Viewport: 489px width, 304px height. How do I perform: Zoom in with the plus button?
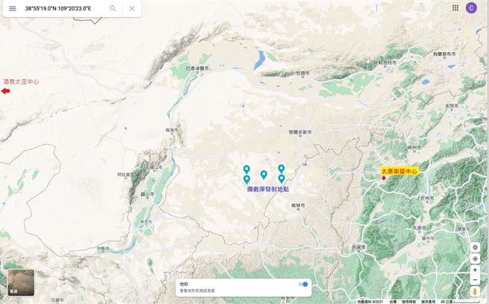475,270
